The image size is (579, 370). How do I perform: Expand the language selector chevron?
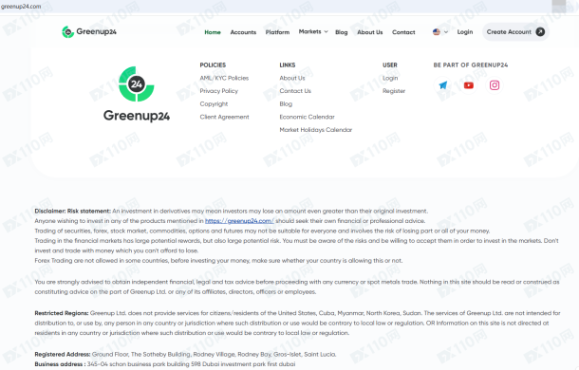446,32
